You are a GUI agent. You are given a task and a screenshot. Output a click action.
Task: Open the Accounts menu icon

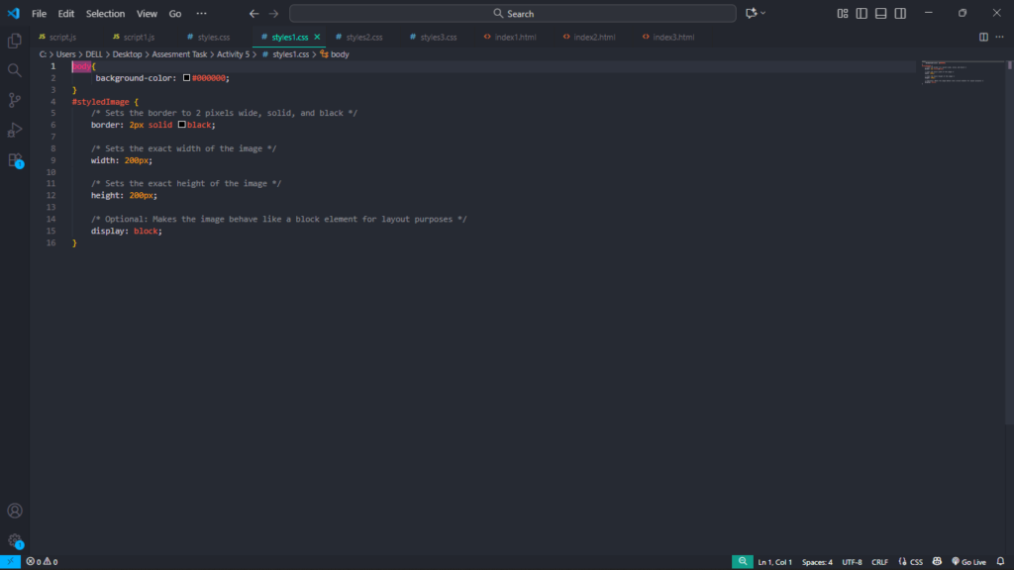click(15, 511)
